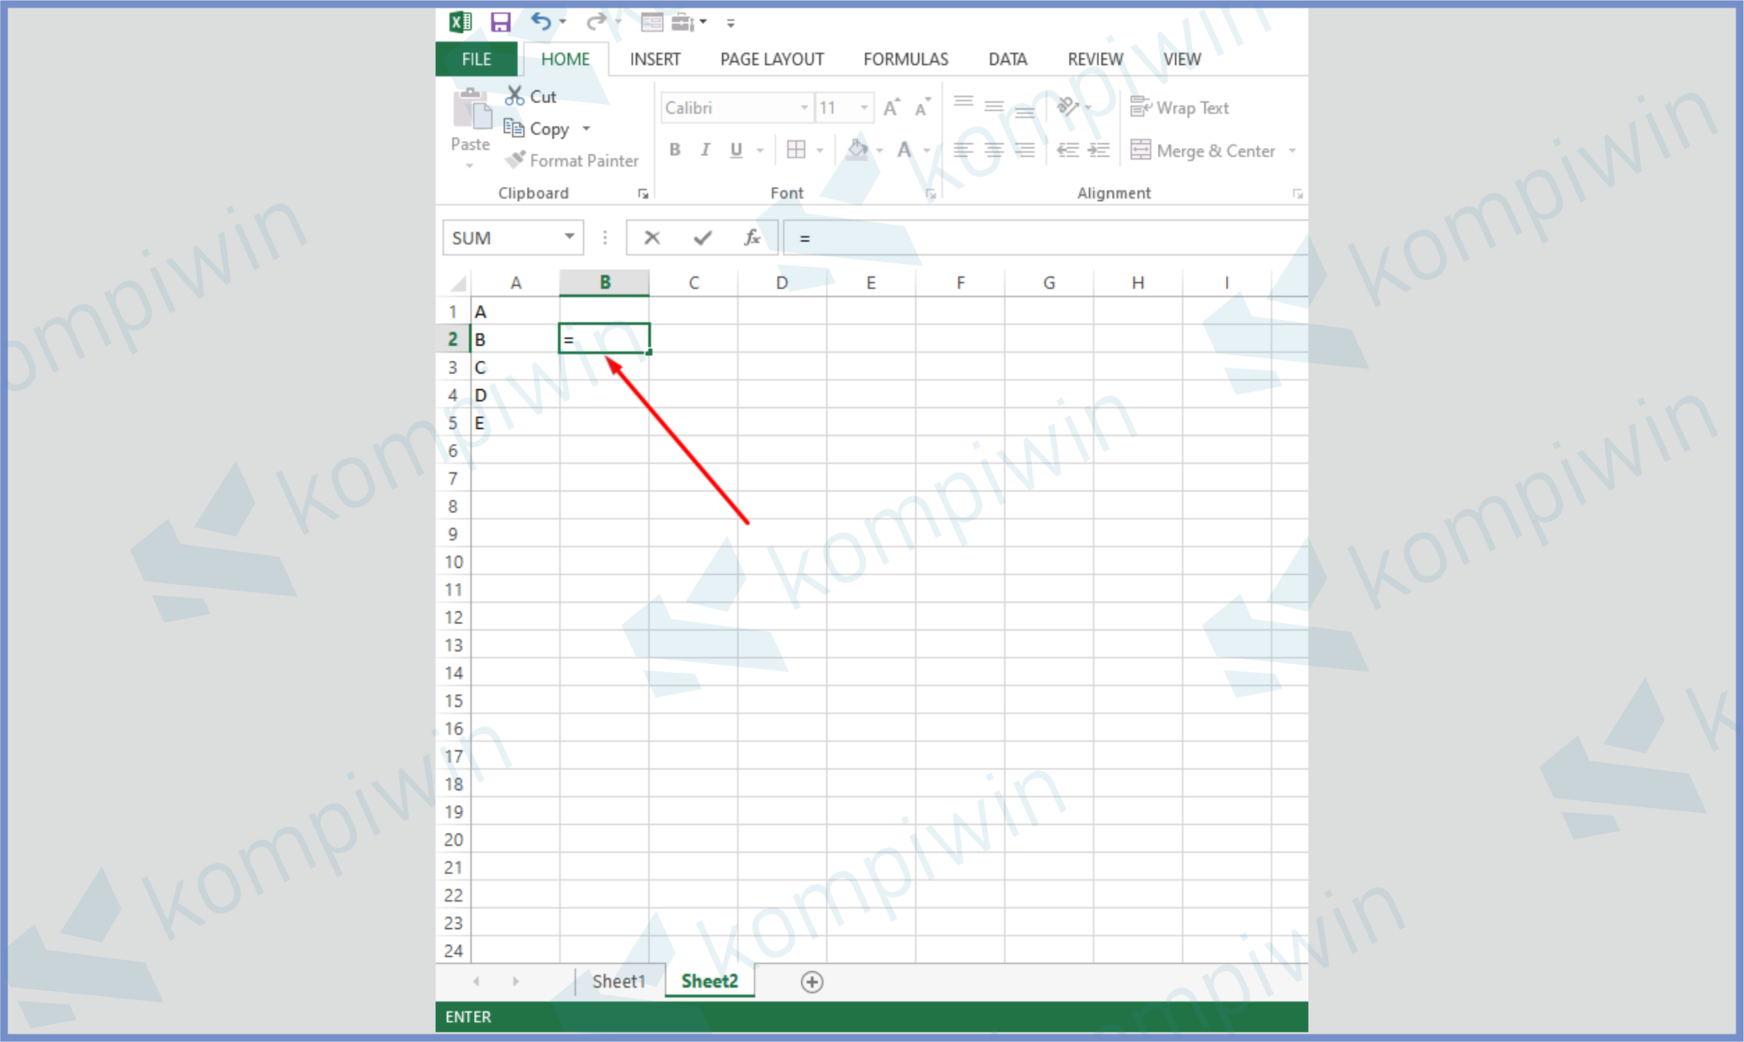1744x1042 pixels.
Task: Open the Name Box dropdown arrow
Action: tap(569, 238)
